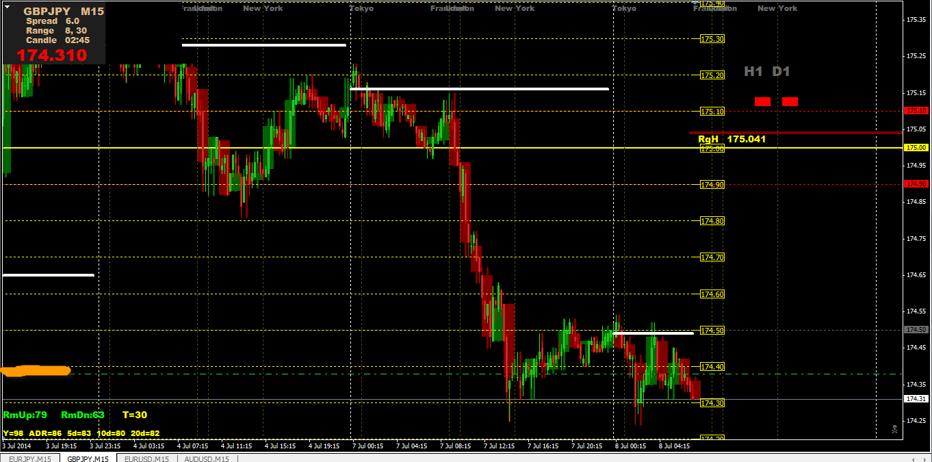The height and width of the screenshot is (462, 932).
Task: Click the yellow boxed 174.50 level label
Action: coord(712,331)
